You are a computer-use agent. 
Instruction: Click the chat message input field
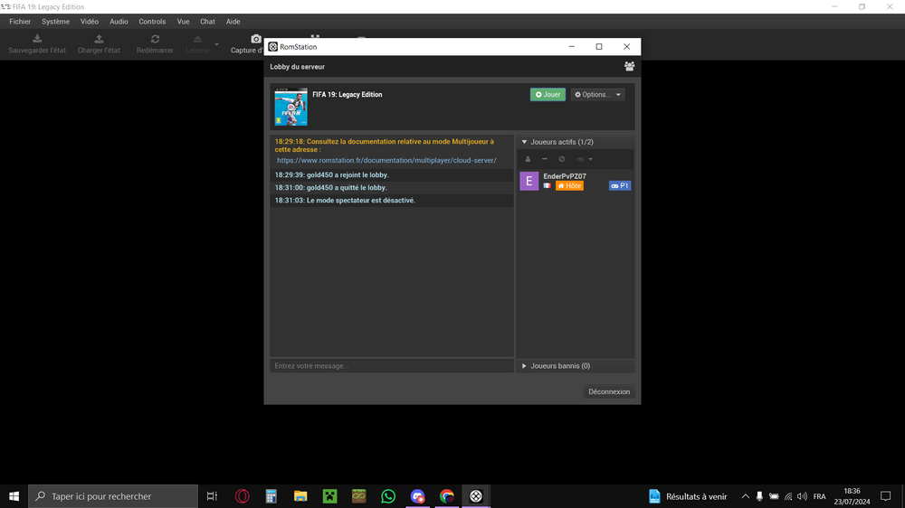392,366
